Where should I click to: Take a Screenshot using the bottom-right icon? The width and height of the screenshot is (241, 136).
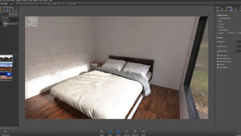239,133
